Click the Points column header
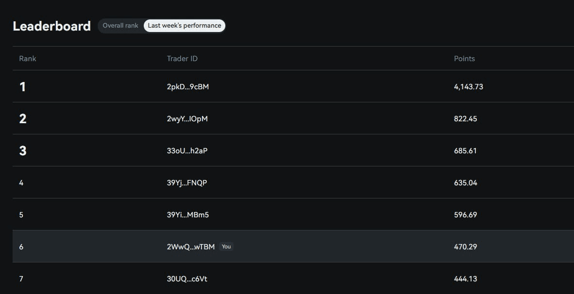Image resolution: width=574 pixels, height=294 pixels. coord(464,59)
